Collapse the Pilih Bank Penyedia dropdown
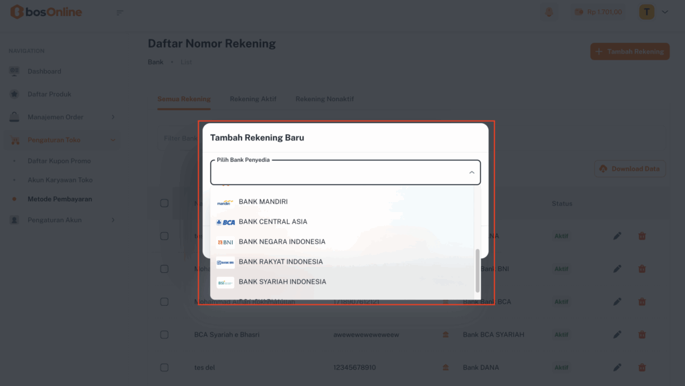 pos(471,173)
